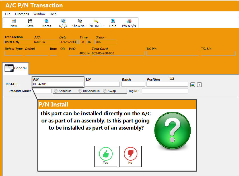
Task: Click the small info icon right of Position
Action: 199,85
